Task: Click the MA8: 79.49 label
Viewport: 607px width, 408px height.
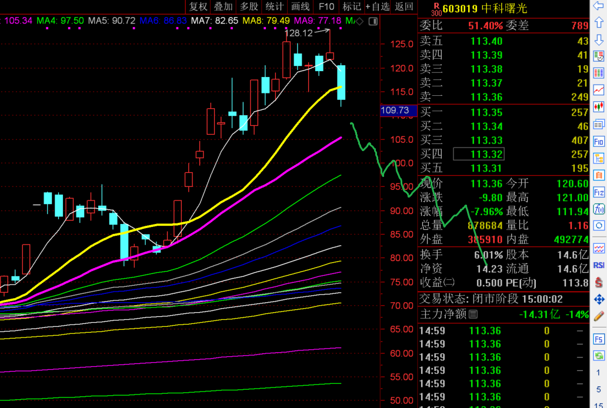Action: (266, 21)
